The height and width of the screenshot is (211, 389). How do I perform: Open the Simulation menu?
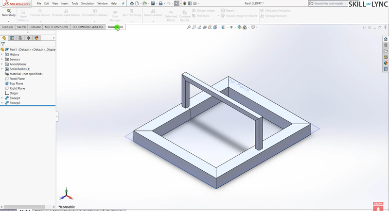[x=88, y=3]
